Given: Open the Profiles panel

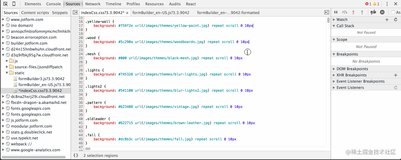Looking at the screenshot, I should [133, 4].
